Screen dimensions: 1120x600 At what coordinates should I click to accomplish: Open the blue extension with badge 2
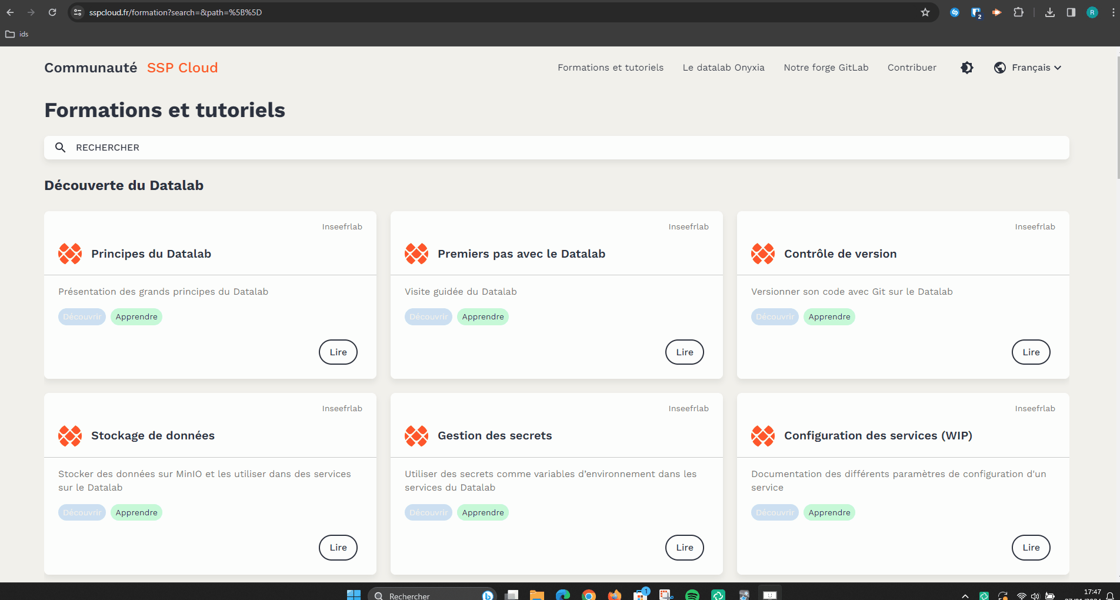point(976,13)
